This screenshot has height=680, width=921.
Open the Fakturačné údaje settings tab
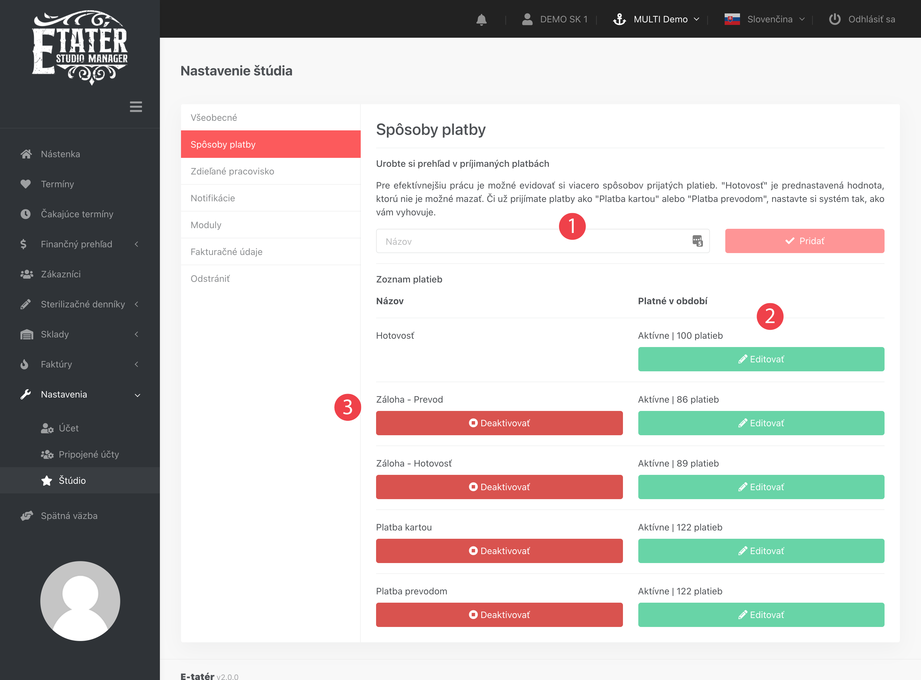[x=226, y=252]
